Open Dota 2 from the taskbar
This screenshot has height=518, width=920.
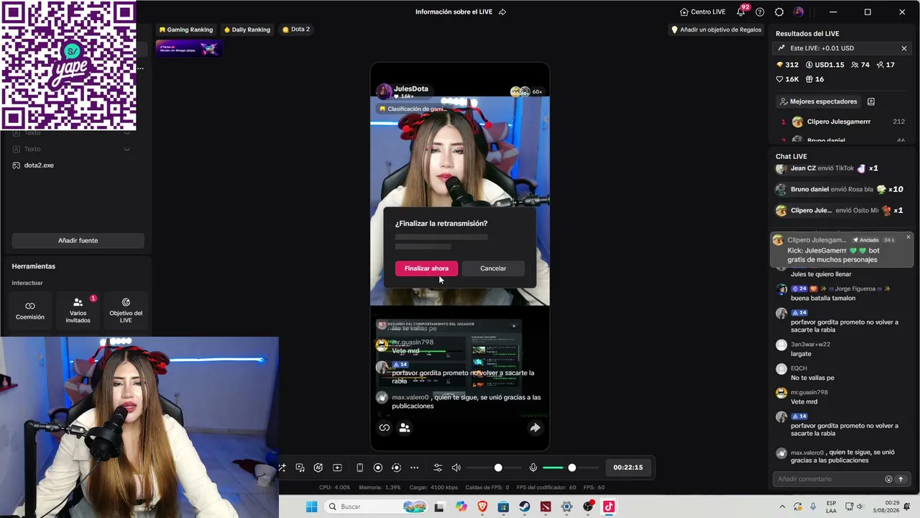tap(546, 506)
